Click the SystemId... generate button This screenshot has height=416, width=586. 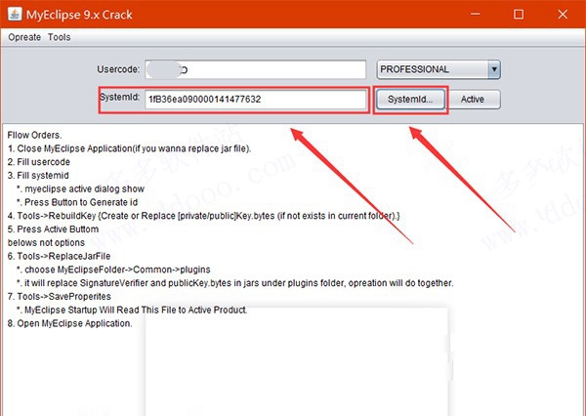tap(410, 100)
